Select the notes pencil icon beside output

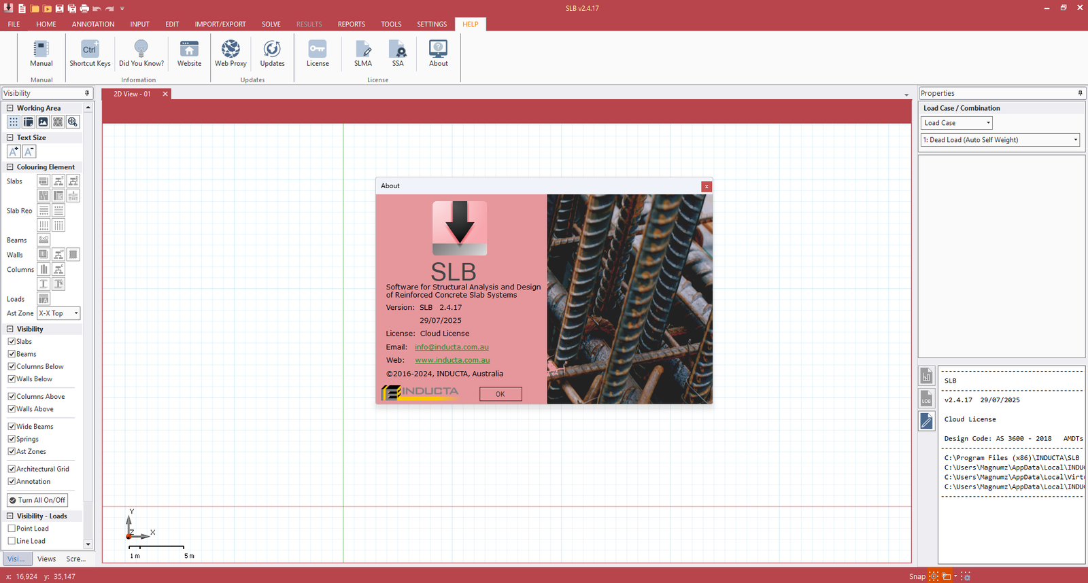(926, 421)
